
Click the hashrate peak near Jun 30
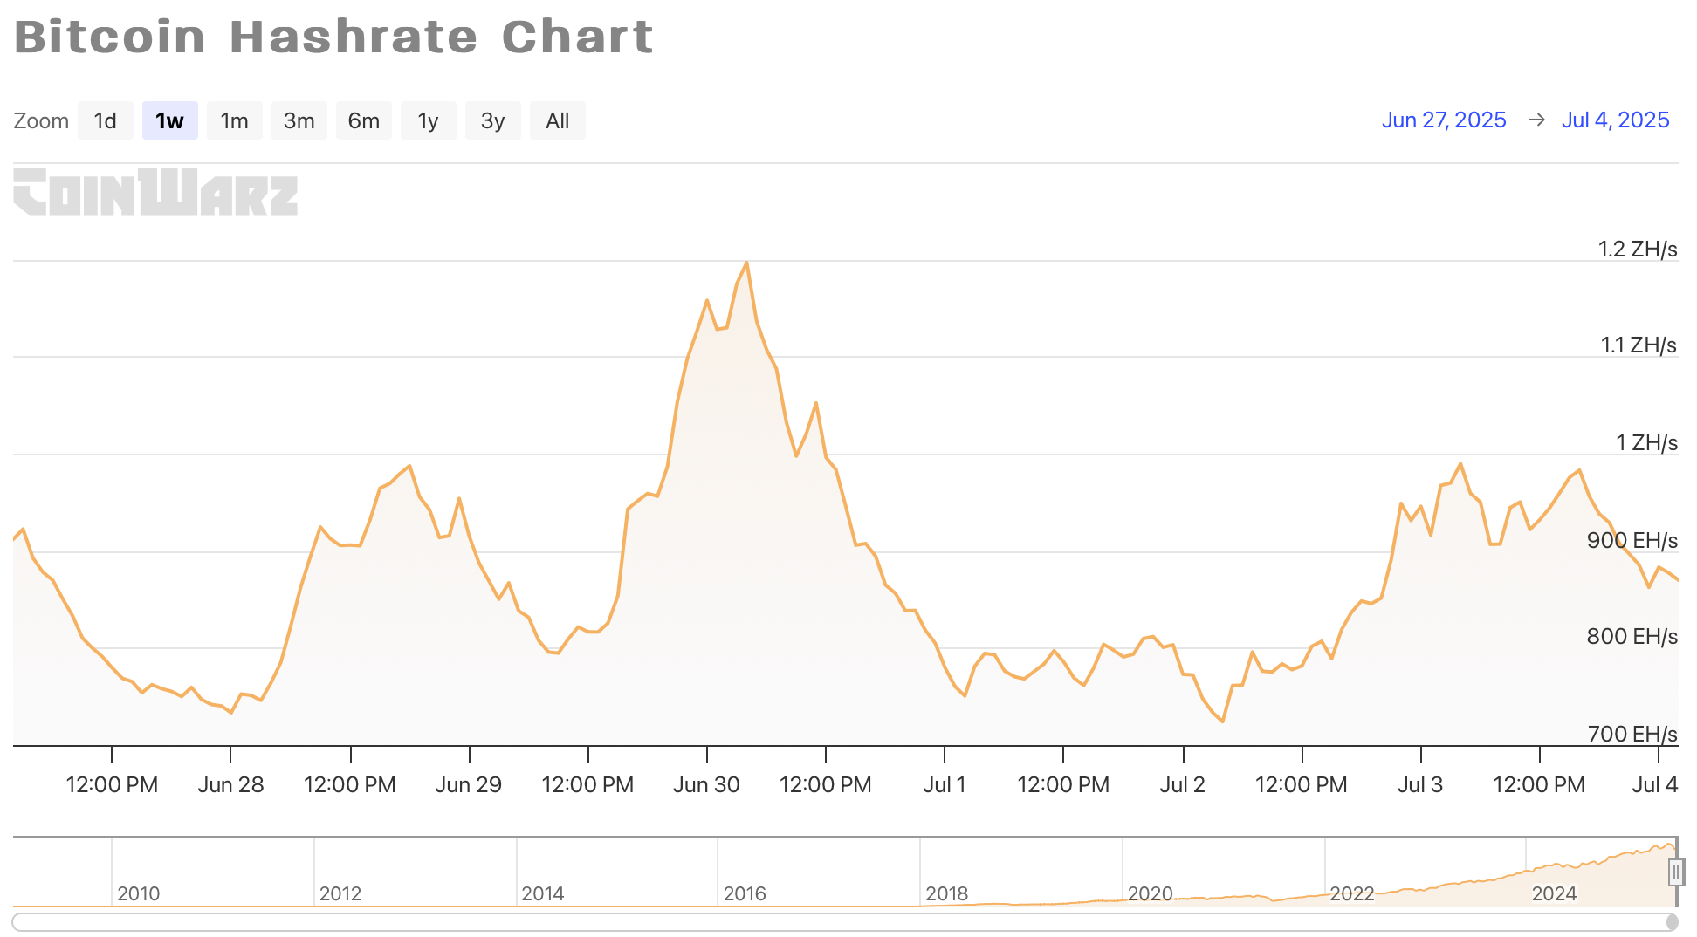pos(746,263)
